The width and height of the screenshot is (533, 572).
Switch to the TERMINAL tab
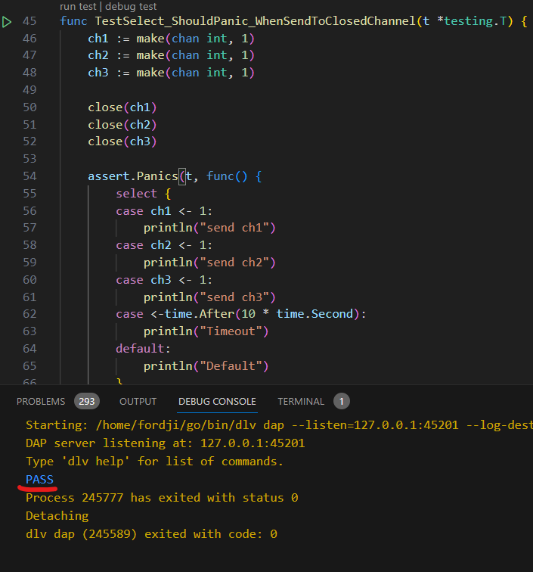click(x=301, y=401)
